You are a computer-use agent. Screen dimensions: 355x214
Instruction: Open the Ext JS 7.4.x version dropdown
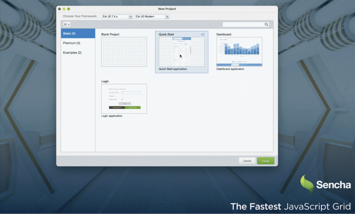click(x=117, y=16)
